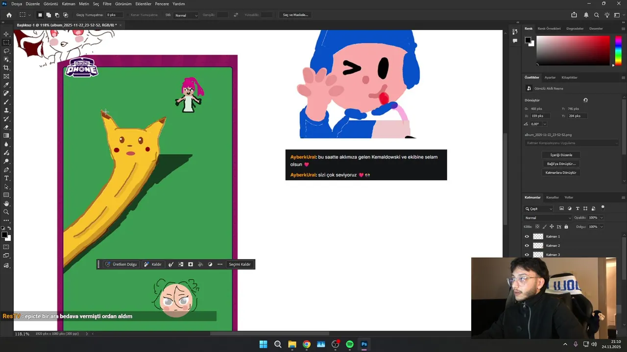627x352 pixels.
Task: Select the Eraser tool
Action: click(6, 127)
